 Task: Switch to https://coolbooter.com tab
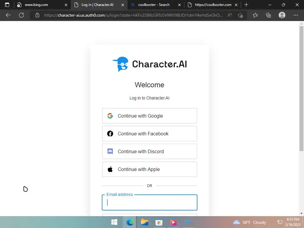[212, 5]
